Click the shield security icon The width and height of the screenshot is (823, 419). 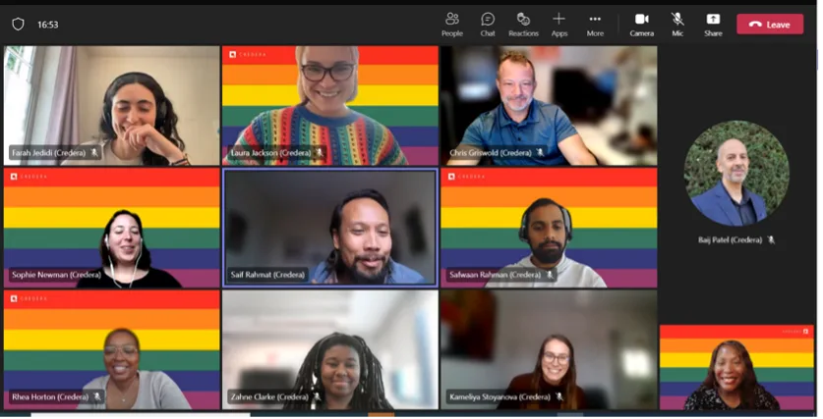point(18,25)
